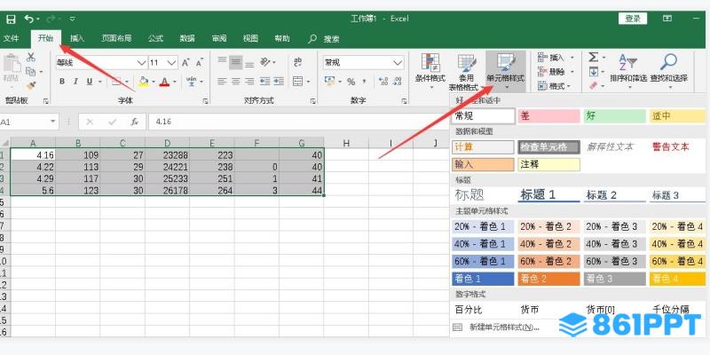The image size is (710, 355).
Task: Open Cell Styles (单元格样式)
Action: coord(505,72)
